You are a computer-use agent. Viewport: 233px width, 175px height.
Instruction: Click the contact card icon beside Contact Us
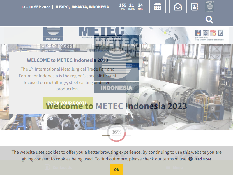(47, 167)
